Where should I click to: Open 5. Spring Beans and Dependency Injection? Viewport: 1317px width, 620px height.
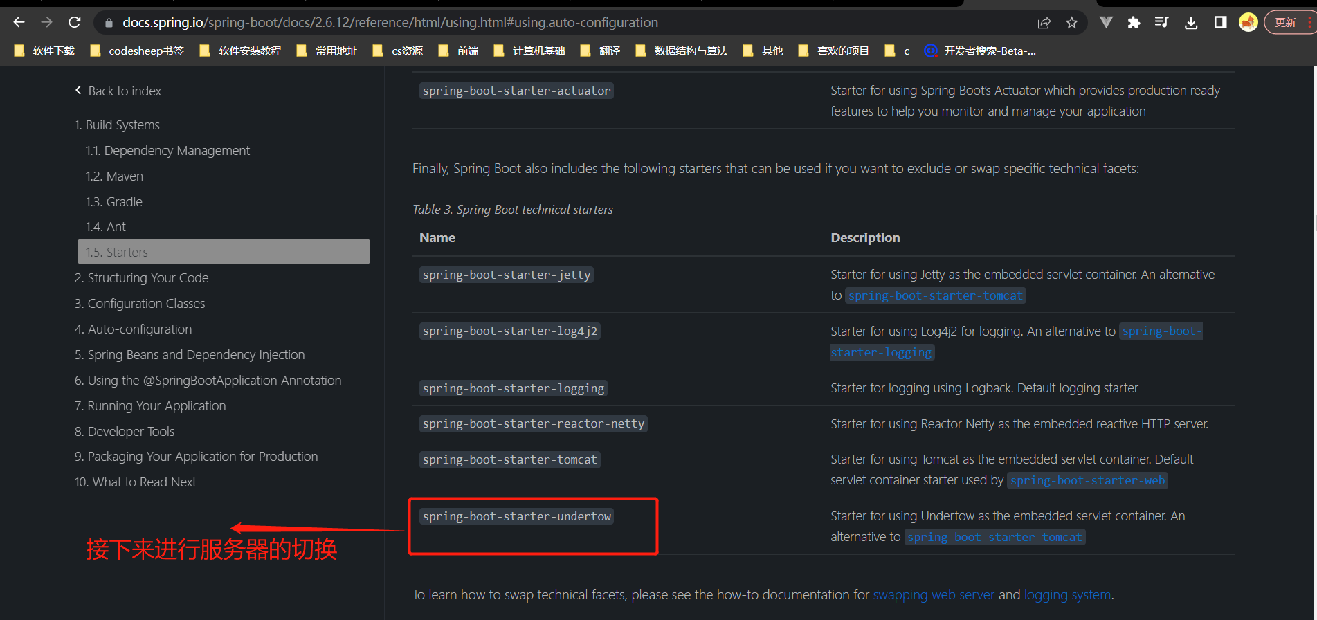(x=190, y=354)
